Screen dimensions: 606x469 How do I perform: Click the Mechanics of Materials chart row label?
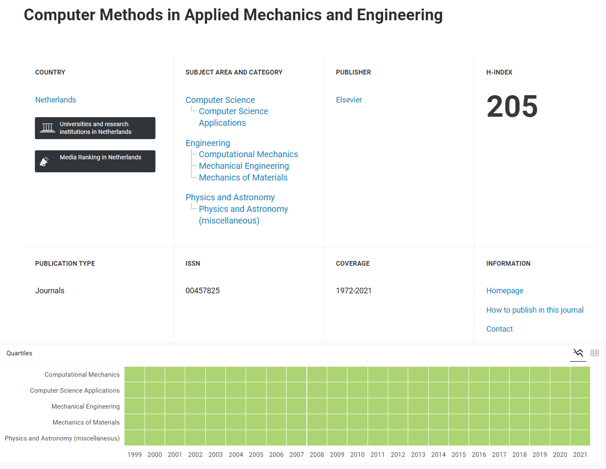[x=86, y=422]
